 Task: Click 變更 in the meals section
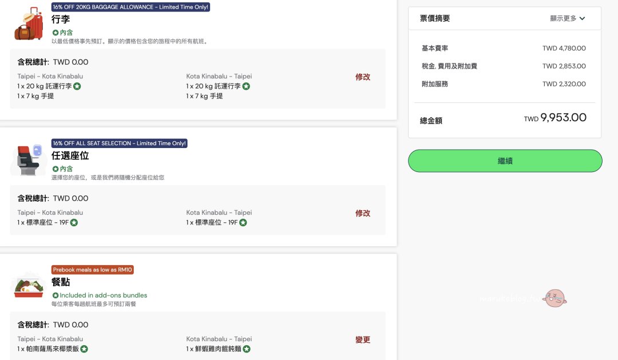pos(363,340)
